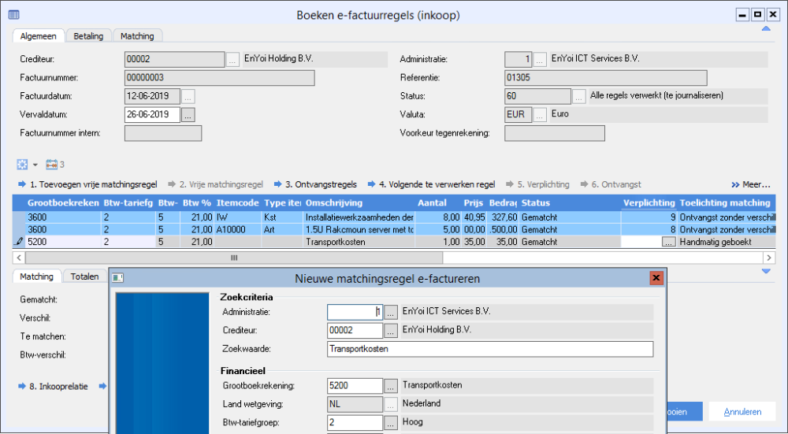
Task: Click Handmatig geboekt cell
Action: (727, 242)
